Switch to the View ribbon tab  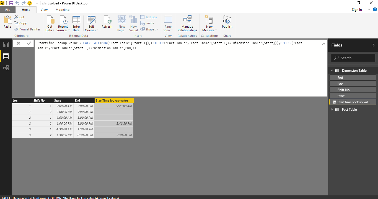click(x=44, y=10)
